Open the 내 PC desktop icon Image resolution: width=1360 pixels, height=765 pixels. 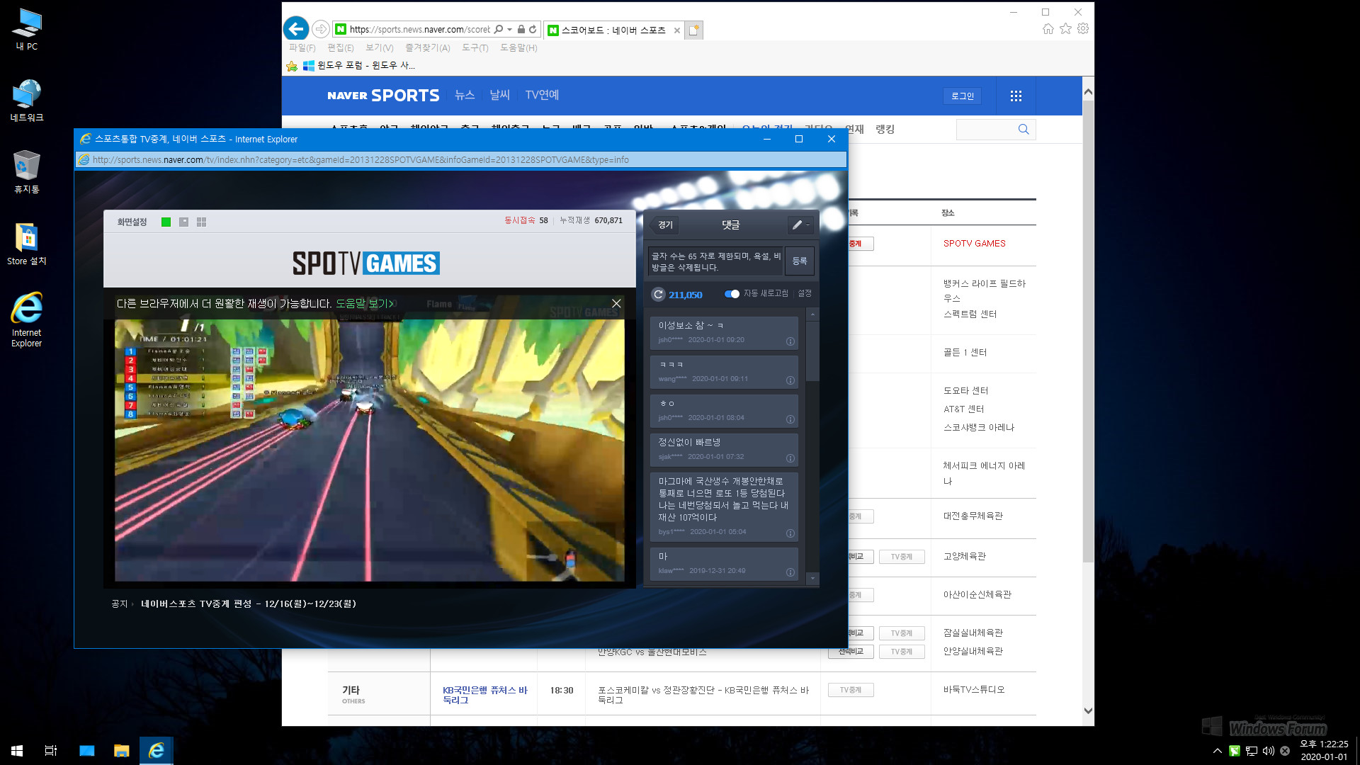[27, 30]
